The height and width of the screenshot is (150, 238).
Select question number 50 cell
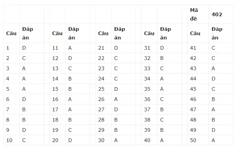coord(198,140)
